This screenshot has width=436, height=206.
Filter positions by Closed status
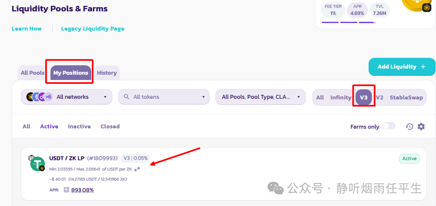[x=110, y=126]
